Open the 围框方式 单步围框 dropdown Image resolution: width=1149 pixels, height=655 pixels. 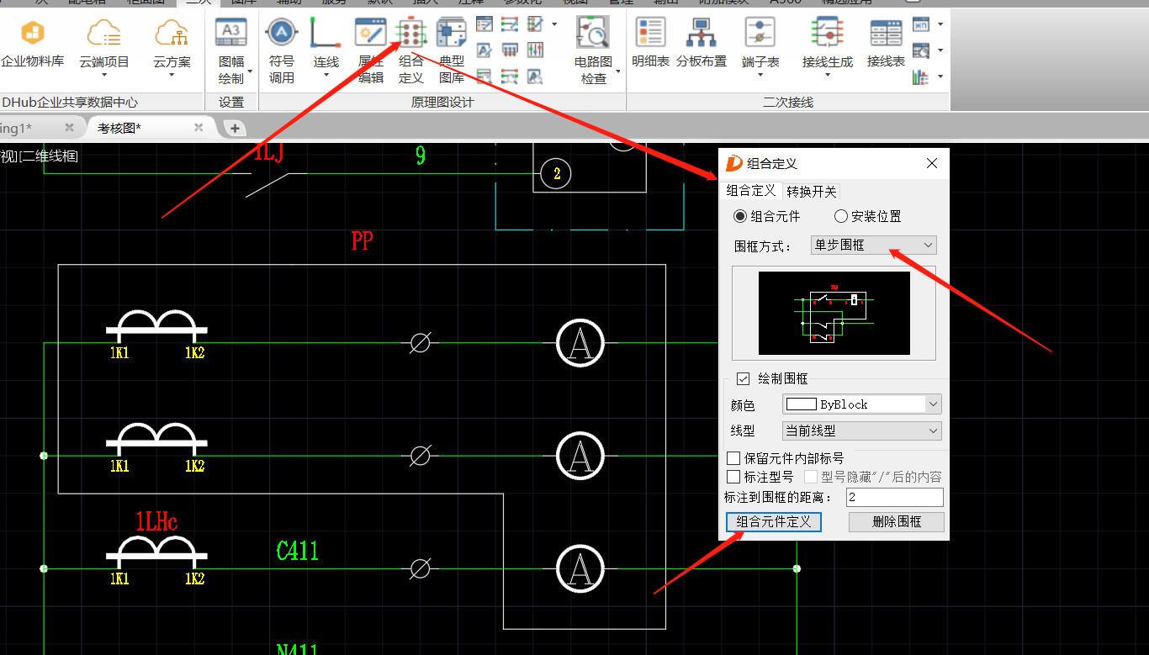coord(873,245)
